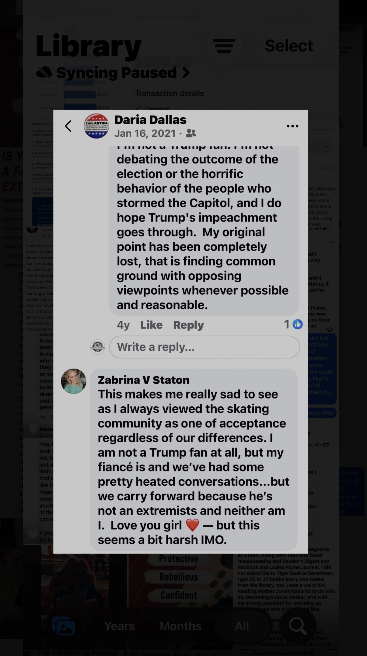Open search with the magnifying glass icon
This screenshot has width=367, height=656.
coord(297,626)
